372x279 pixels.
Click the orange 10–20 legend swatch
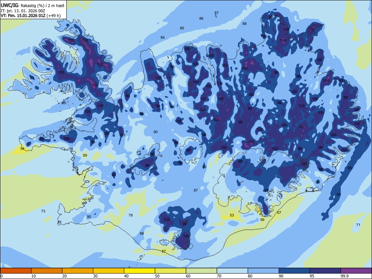pos(47,271)
